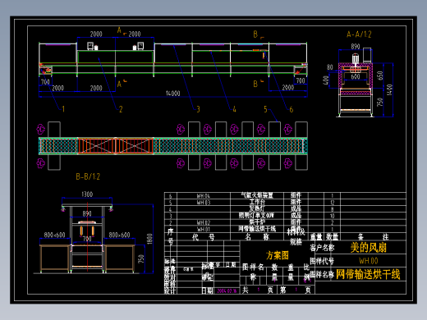Select the "1800" height dimension in B-B view

click(x=149, y=239)
